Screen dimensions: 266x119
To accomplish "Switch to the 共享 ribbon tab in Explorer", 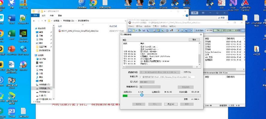I will click(52, 15).
